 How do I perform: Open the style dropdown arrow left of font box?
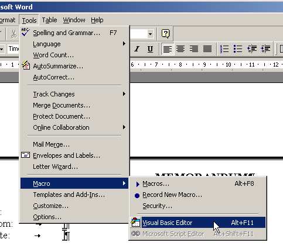click(2, 49)
